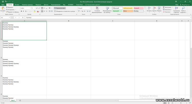Toggle center horizontal alignment
Image resolution: width=192 pixels, height=104 pixels.
point(44,11)
